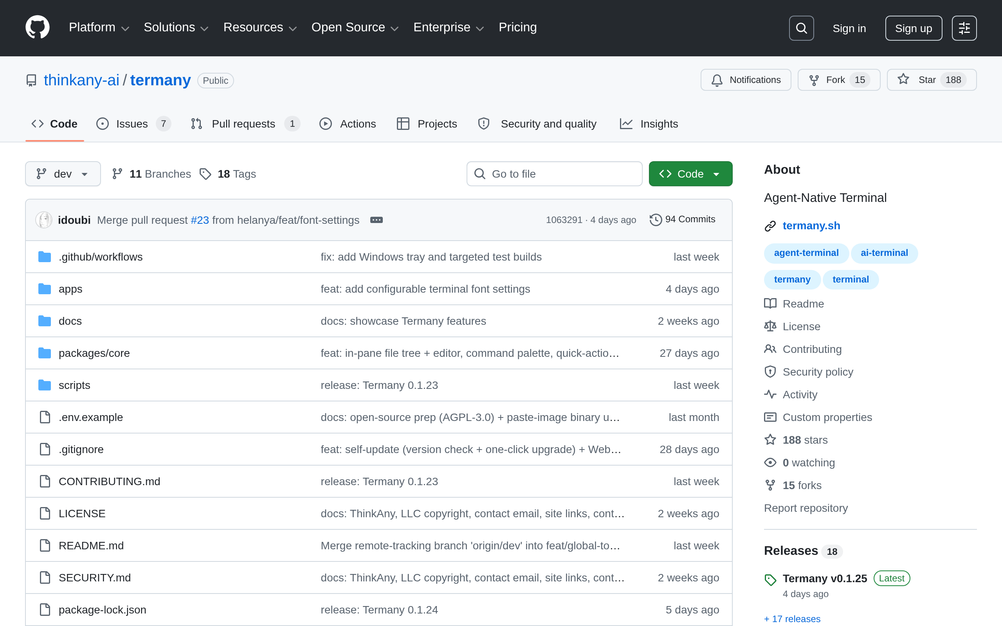Open the .gitignore file

(x=81, y=449)
